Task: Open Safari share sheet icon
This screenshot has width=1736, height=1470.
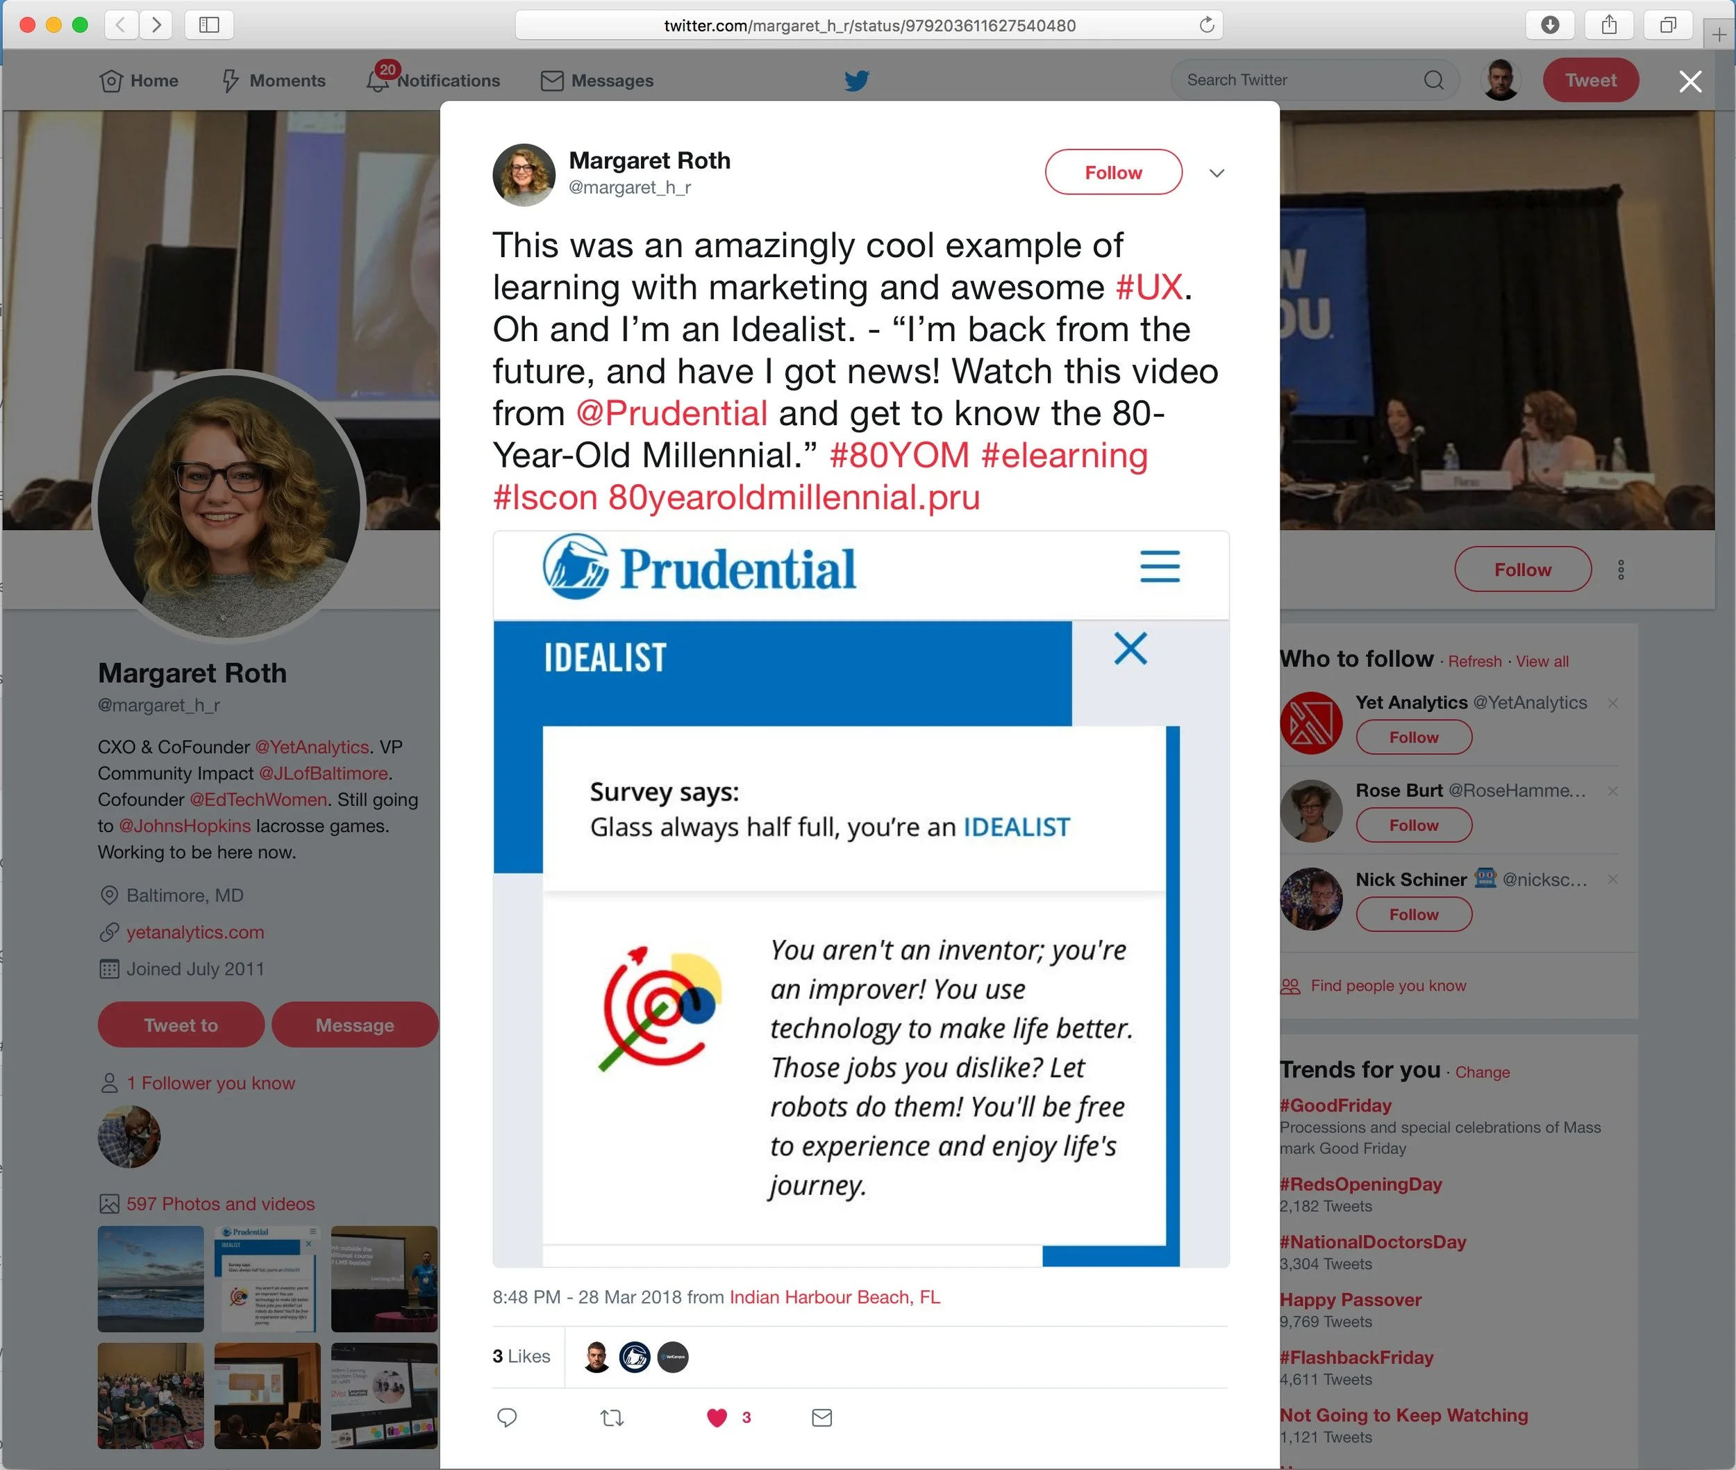Action: pyautogui.click(x=1608, y=25)
